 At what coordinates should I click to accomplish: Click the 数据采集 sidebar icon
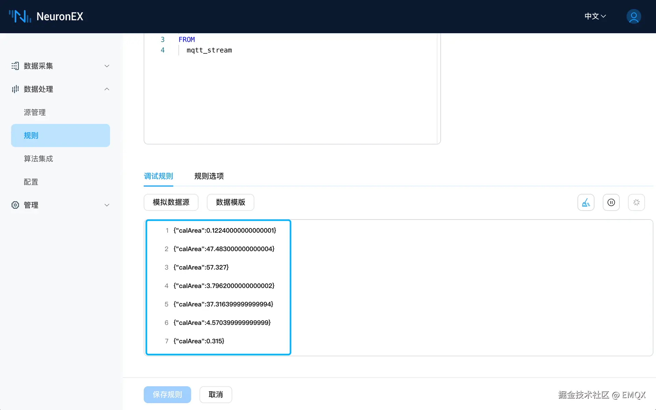(x=15, y=66)
